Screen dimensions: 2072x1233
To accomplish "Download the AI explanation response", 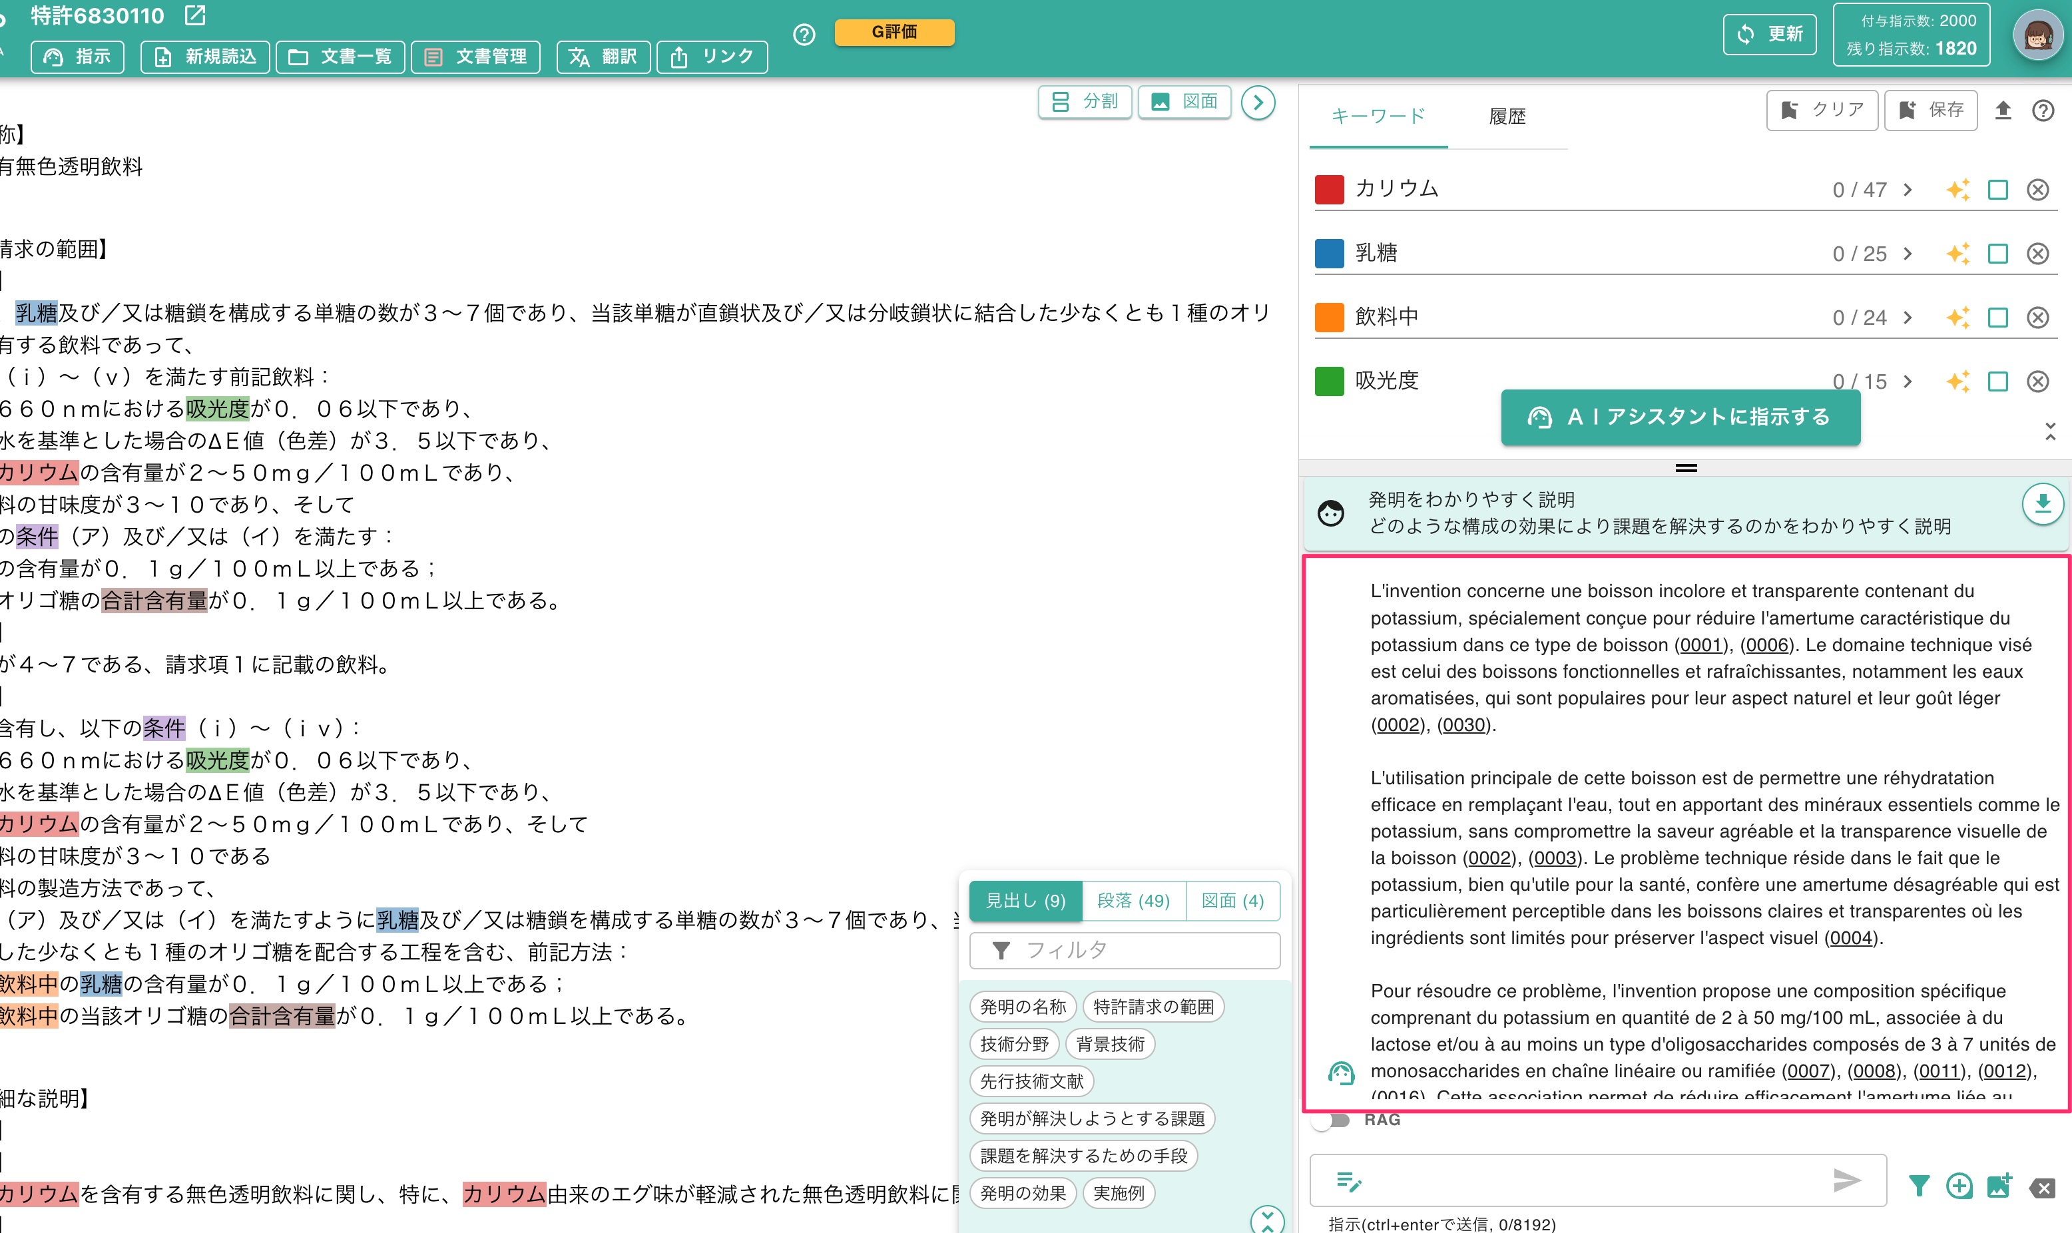I will click(2043, 503).
